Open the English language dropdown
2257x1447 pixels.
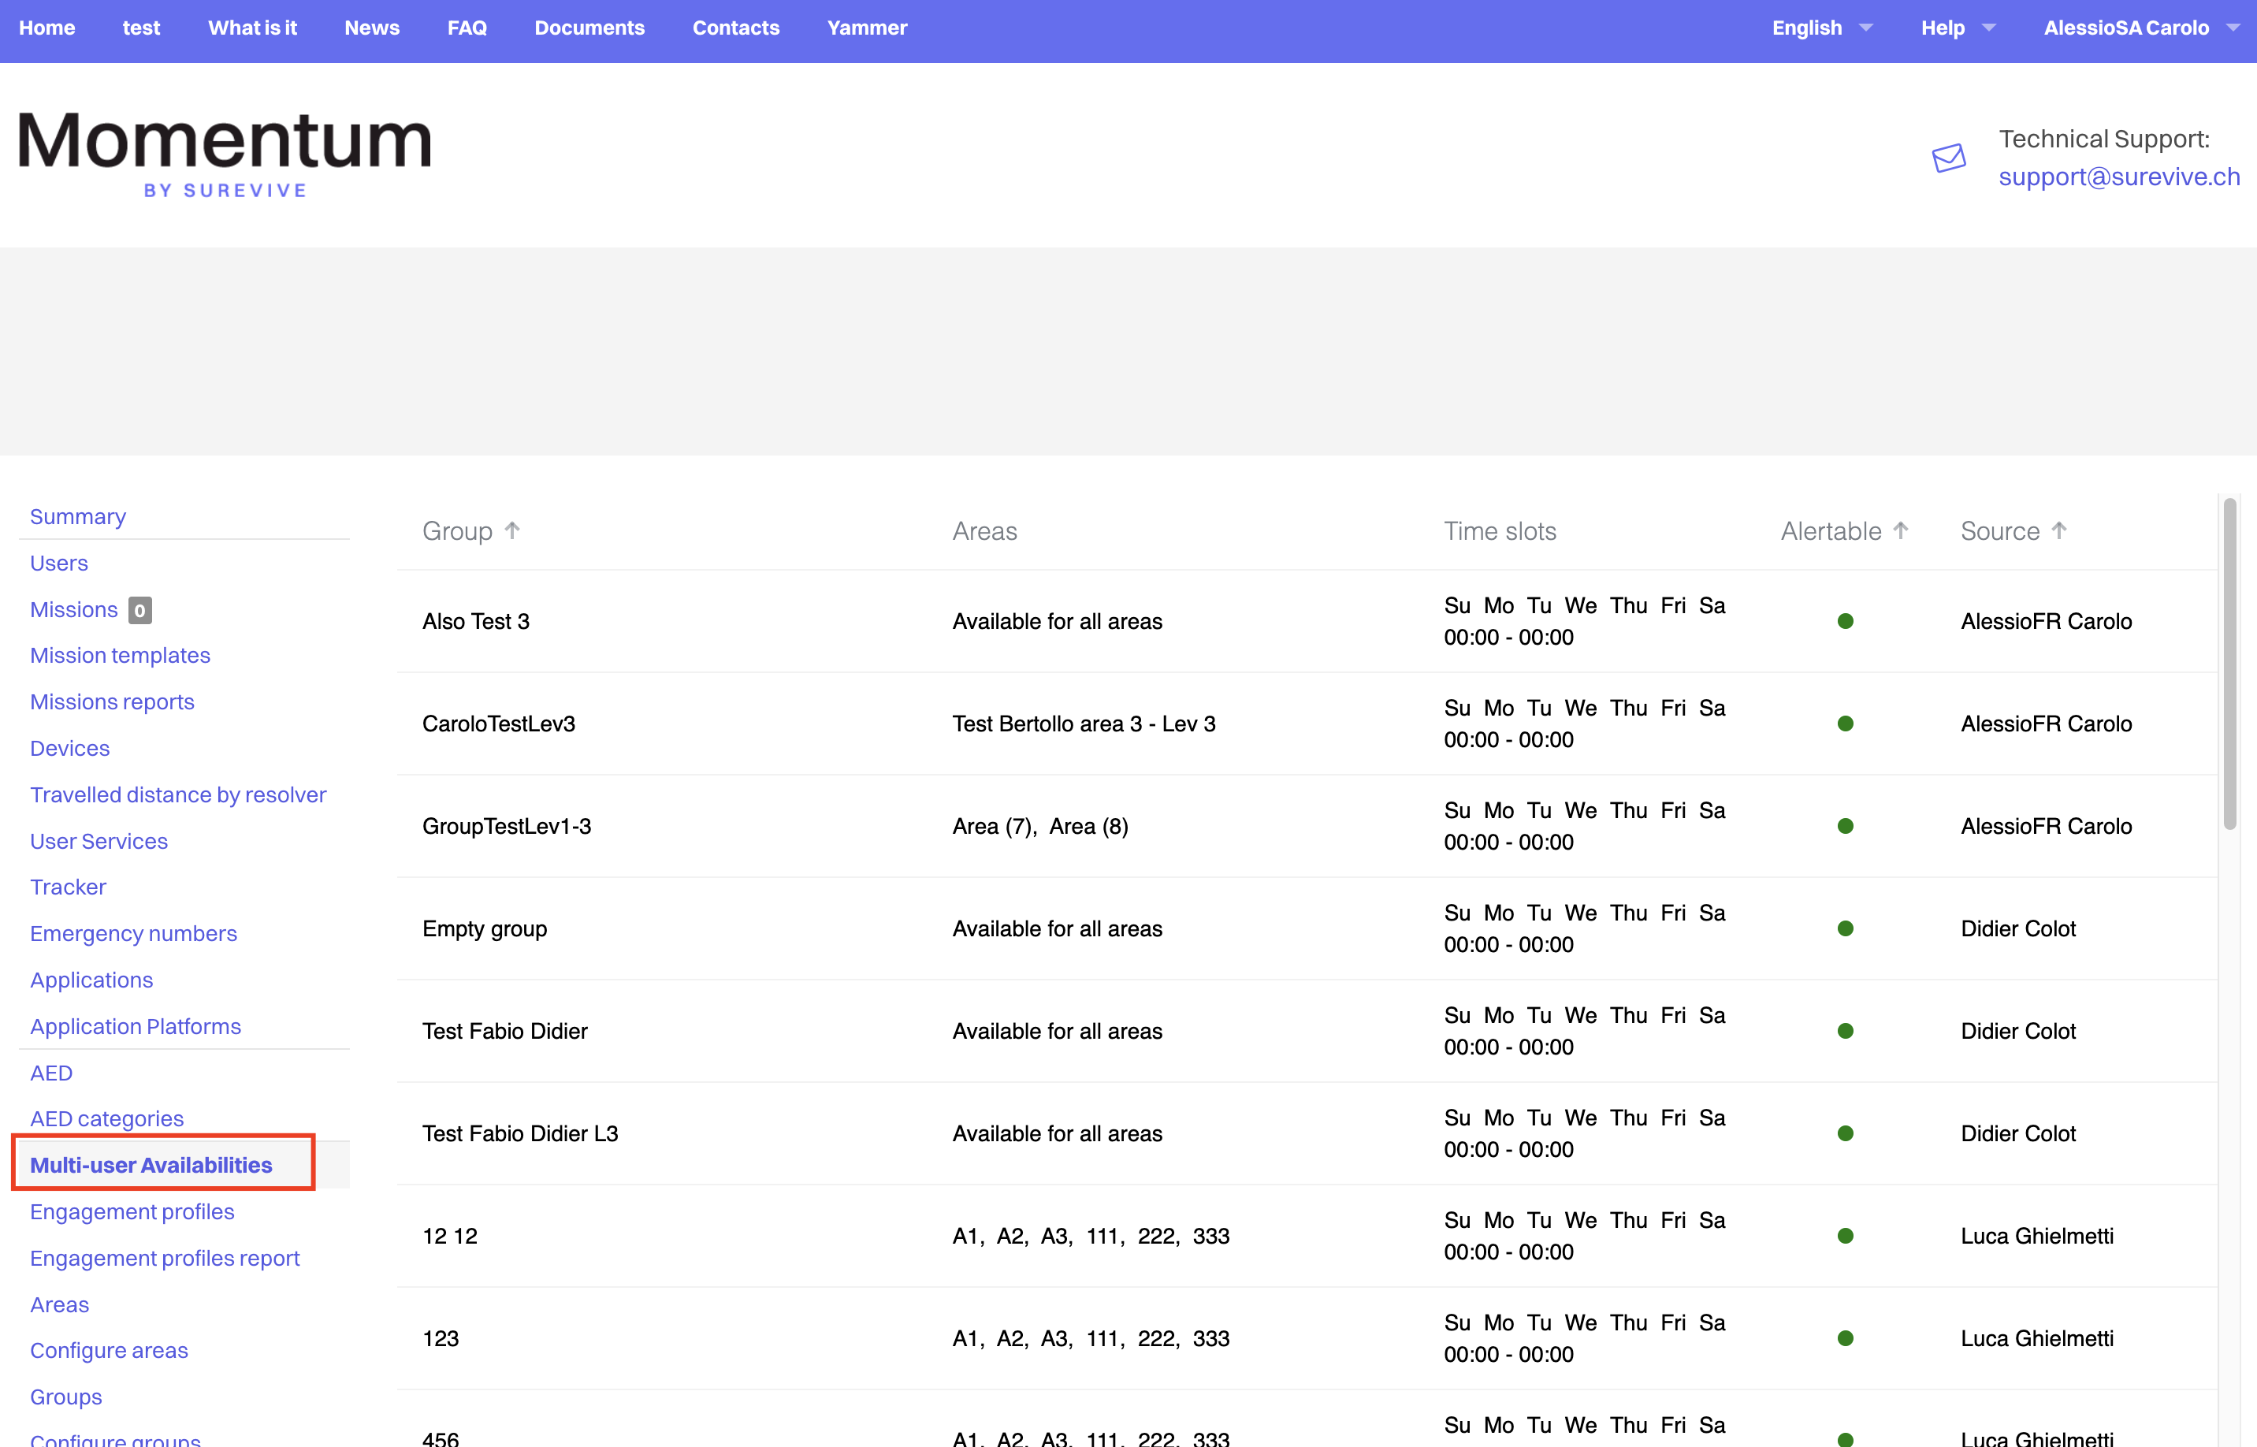[1820, 28]
